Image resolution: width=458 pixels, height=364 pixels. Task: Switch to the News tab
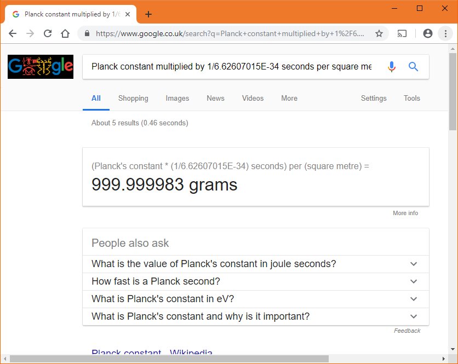(x=215, y=99)
